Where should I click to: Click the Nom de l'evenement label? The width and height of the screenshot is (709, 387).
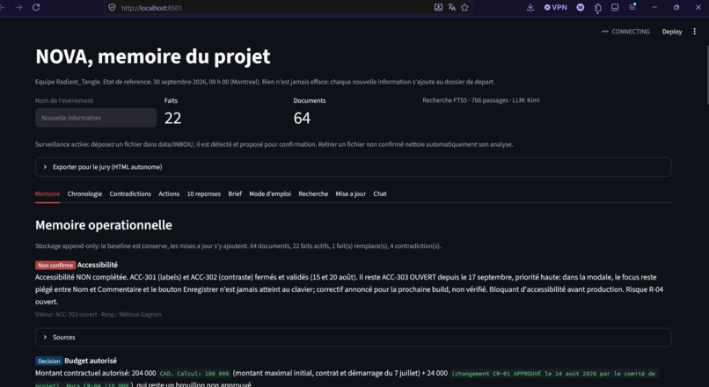[x=64, y=100]
